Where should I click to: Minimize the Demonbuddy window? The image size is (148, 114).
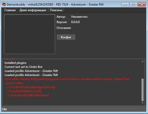pos(125,5)
